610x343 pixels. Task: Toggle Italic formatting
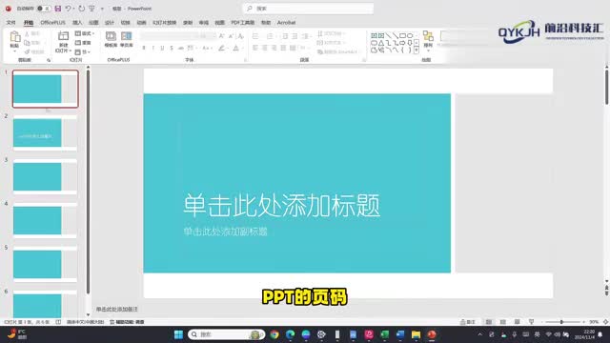[x=152, y=48]
